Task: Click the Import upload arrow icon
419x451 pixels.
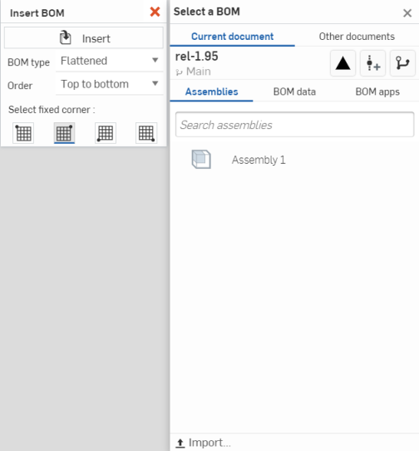Action: [x=180, y=443]
